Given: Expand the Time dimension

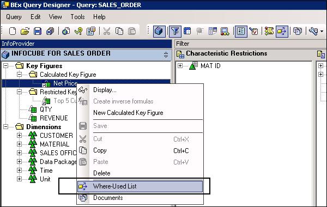Looking at the screenshot, I should click(x=20, y=171).
